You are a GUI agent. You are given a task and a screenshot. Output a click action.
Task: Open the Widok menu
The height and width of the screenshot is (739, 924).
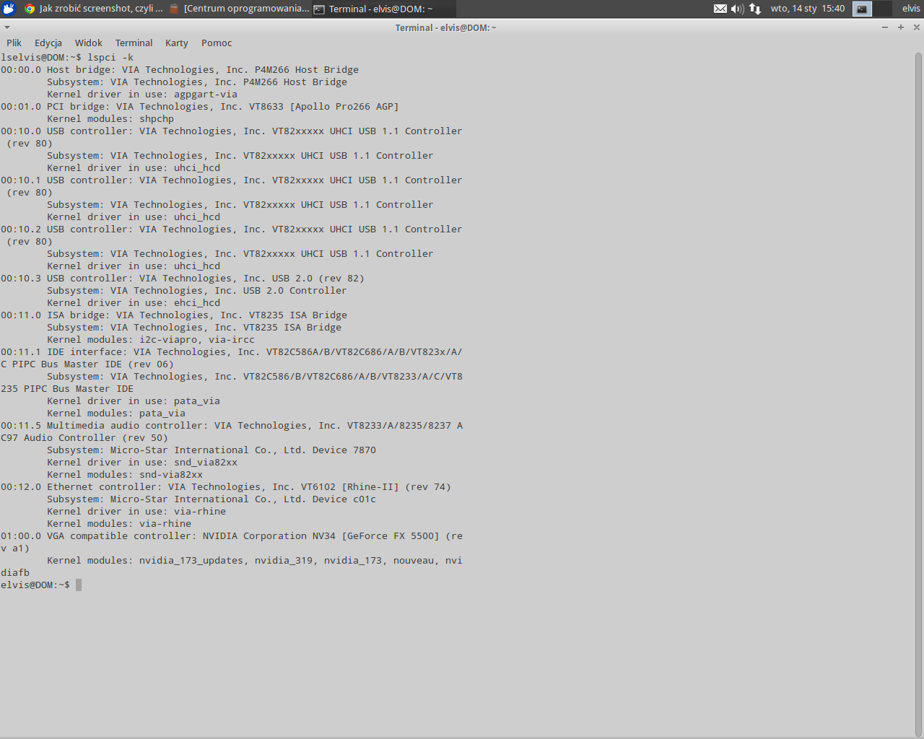tap(89, 43)
